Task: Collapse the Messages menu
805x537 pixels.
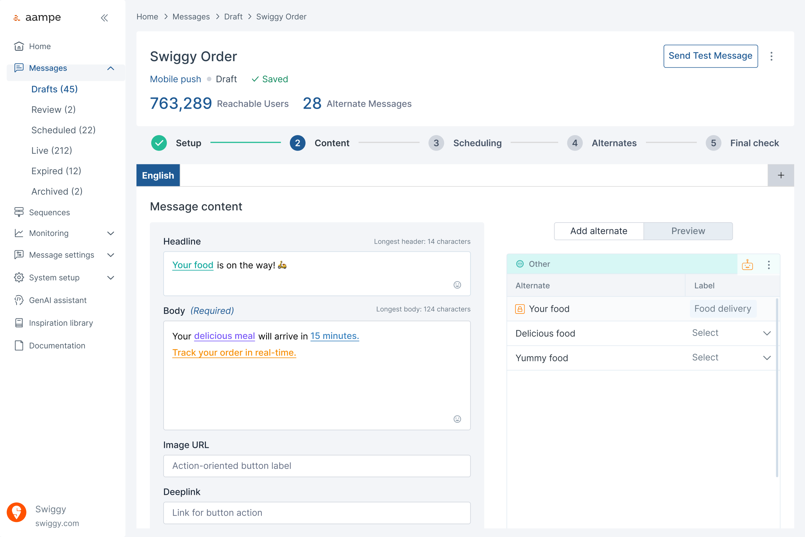Action: pos(111,68)
